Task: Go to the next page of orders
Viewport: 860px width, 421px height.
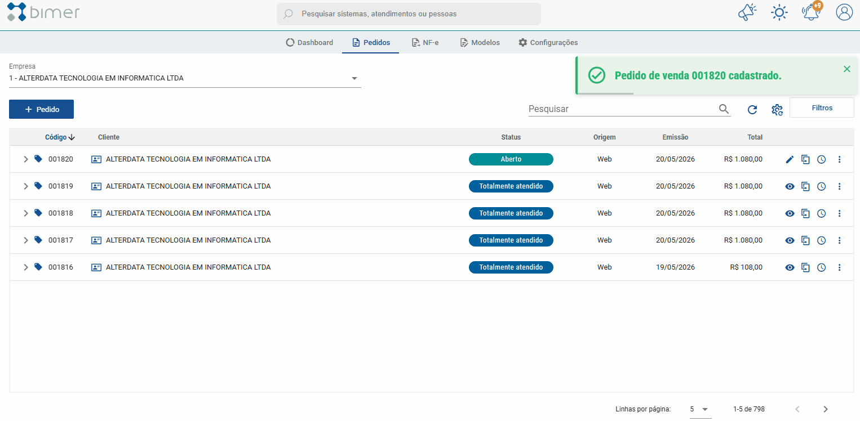Action: pos(826,409)
